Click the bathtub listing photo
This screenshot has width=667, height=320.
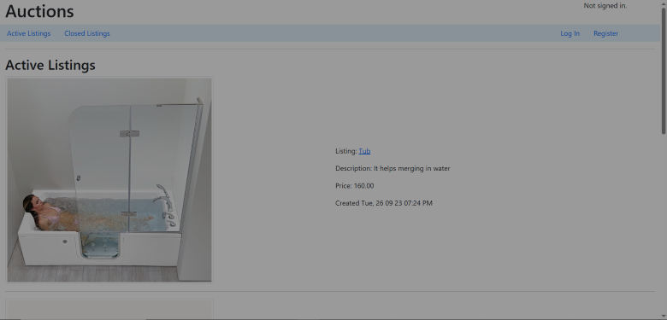click(x=109, y=180)
